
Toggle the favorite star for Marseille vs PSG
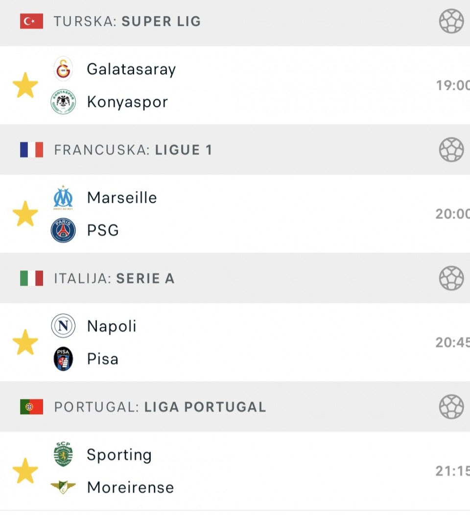pyautogui.click(x=25, y=214)
